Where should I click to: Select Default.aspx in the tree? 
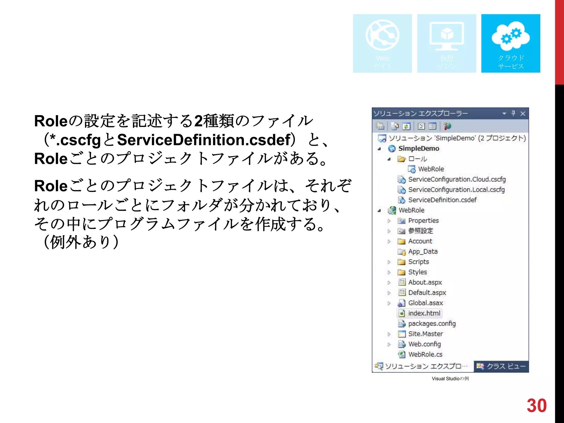[427, 293]
